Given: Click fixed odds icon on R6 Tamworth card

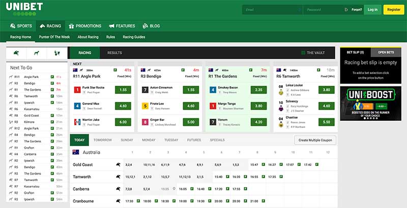Looking at the screenshot, I should click(318, 70).
